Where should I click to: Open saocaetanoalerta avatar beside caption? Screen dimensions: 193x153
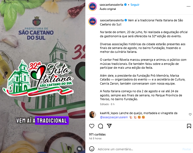click(93, 22)
